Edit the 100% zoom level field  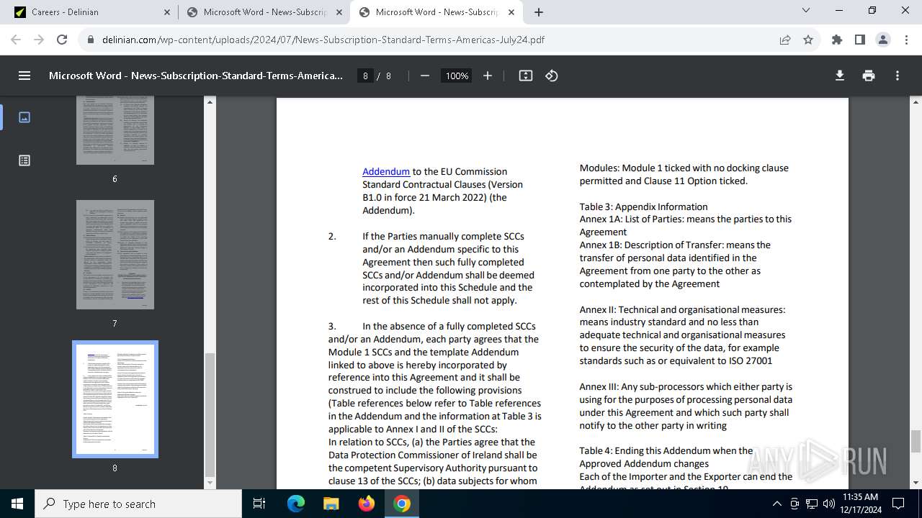click(x=457, y=76)
